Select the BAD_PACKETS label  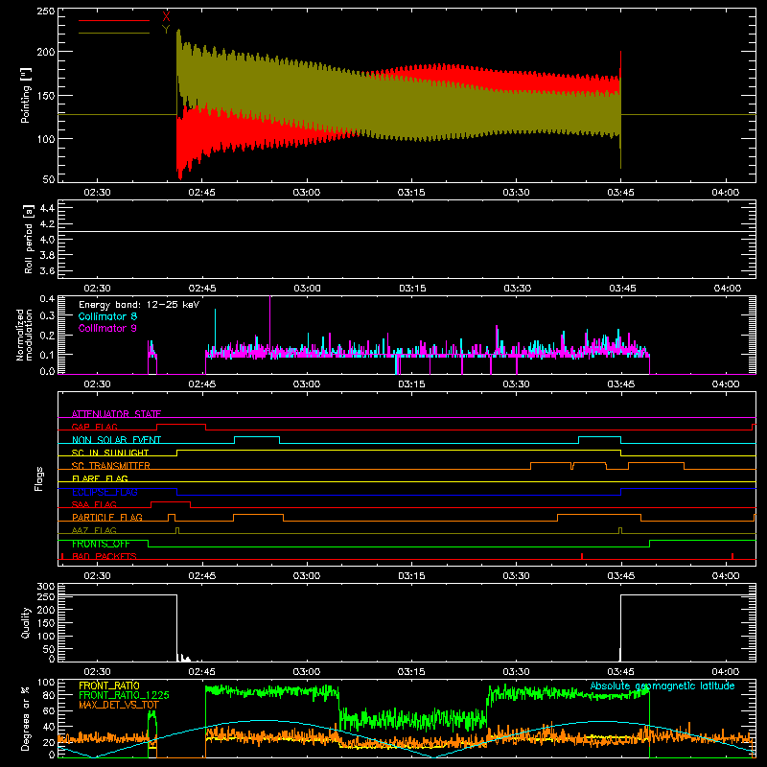(x=105, y=556)
